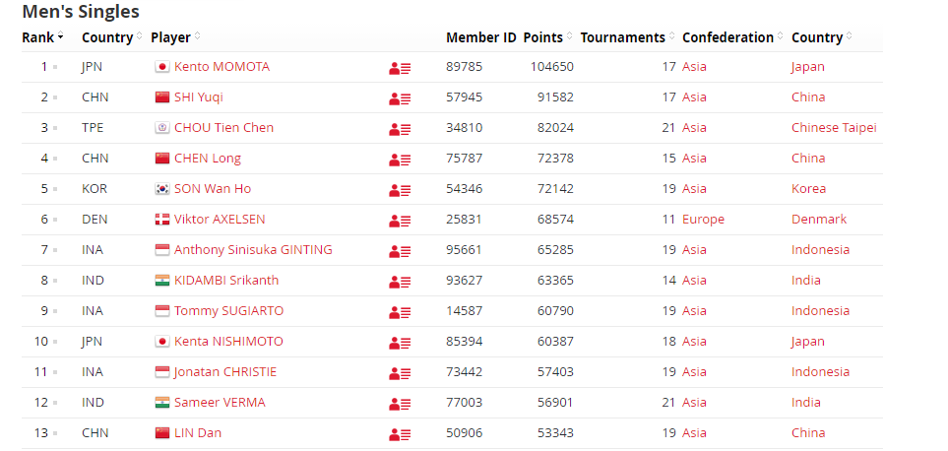Image resolution: width=948 pixels, height=451 pixels.
Task: Open profile card icon for SHI Yuqi
Action: click(x=400, y=98)
